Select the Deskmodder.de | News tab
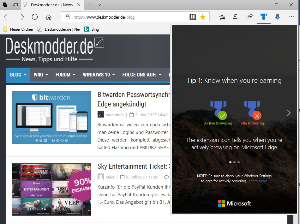Screen dimensions: 300x224 tap(52, 5)
